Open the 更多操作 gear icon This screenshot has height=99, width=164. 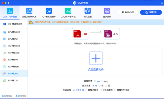(107, 11)
